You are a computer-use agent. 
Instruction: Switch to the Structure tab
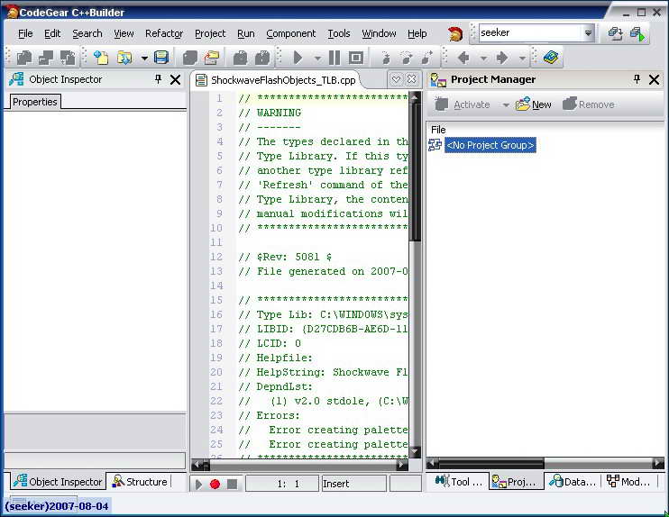140,482
